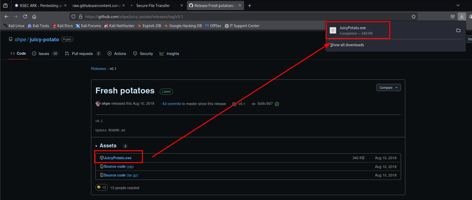This screenshot has height=200, width=472.
Task: Open the Exploit-DB bookmark
Action: 149,26
